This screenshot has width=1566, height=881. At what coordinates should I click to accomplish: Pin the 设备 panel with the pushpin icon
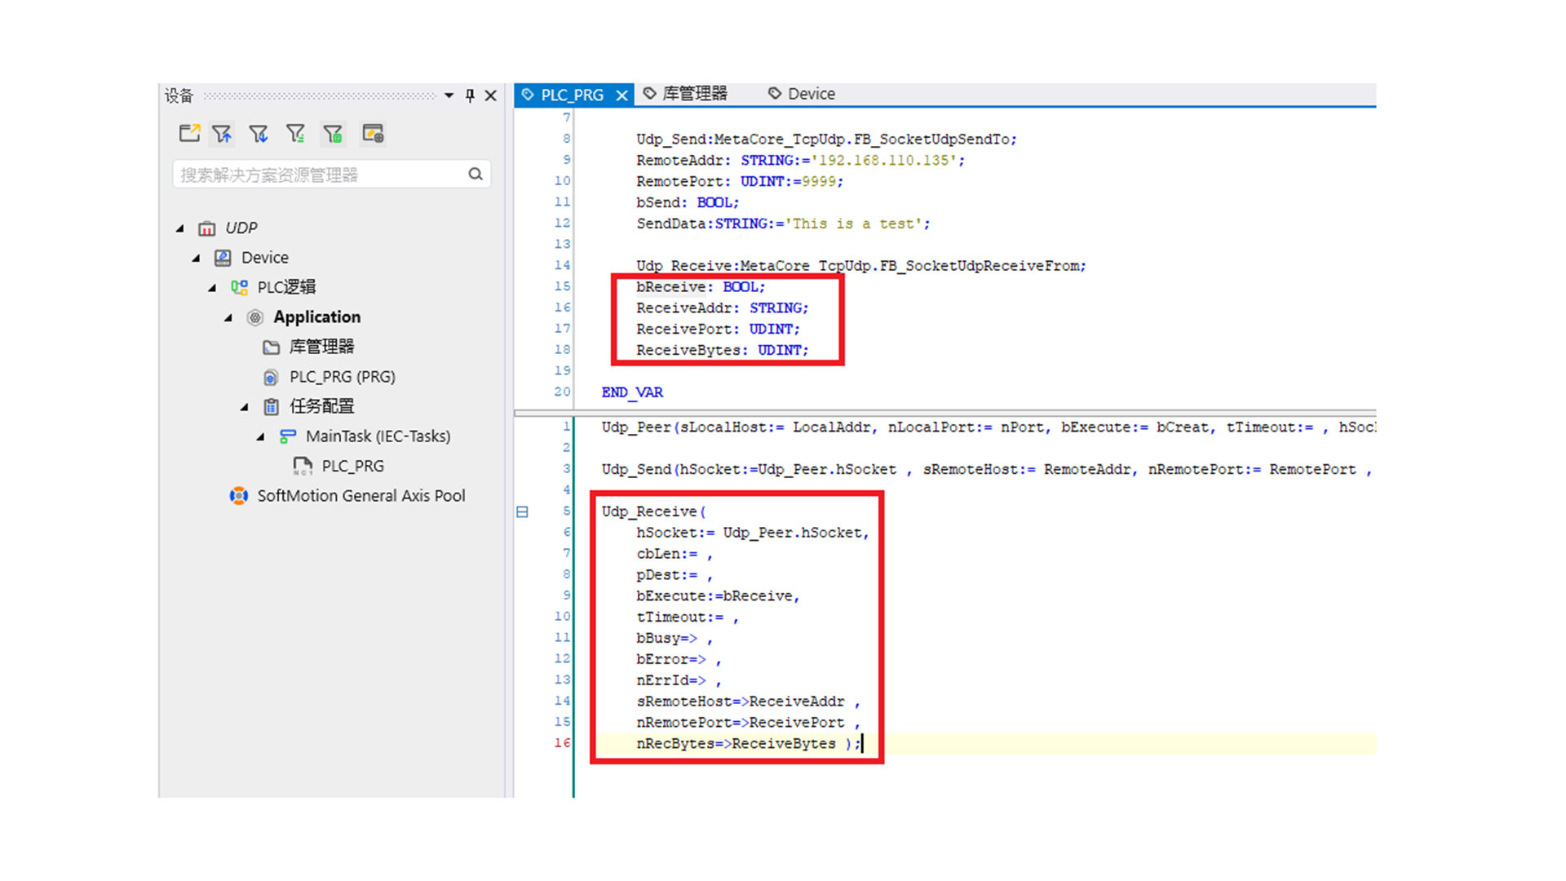(470, 95)
